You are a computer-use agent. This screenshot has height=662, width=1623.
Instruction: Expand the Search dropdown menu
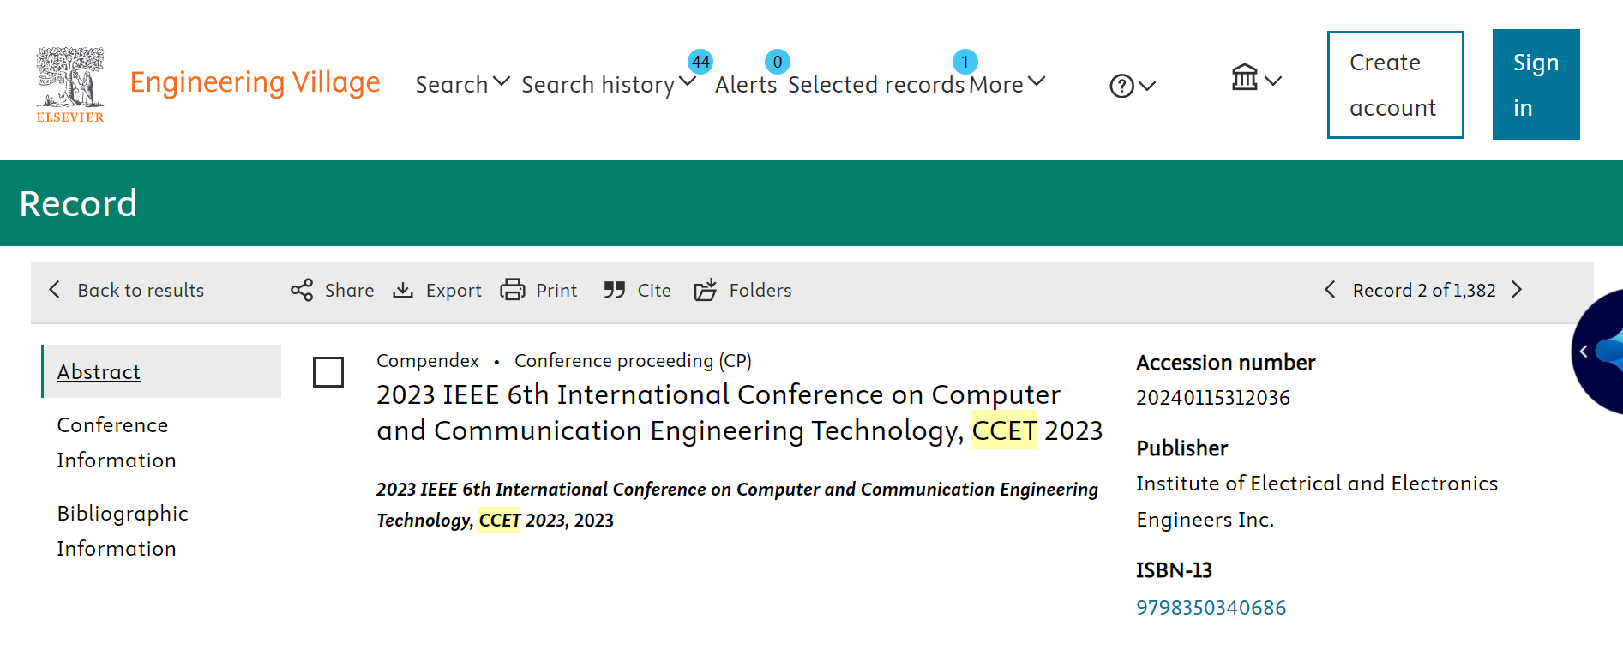pos(462,84)
